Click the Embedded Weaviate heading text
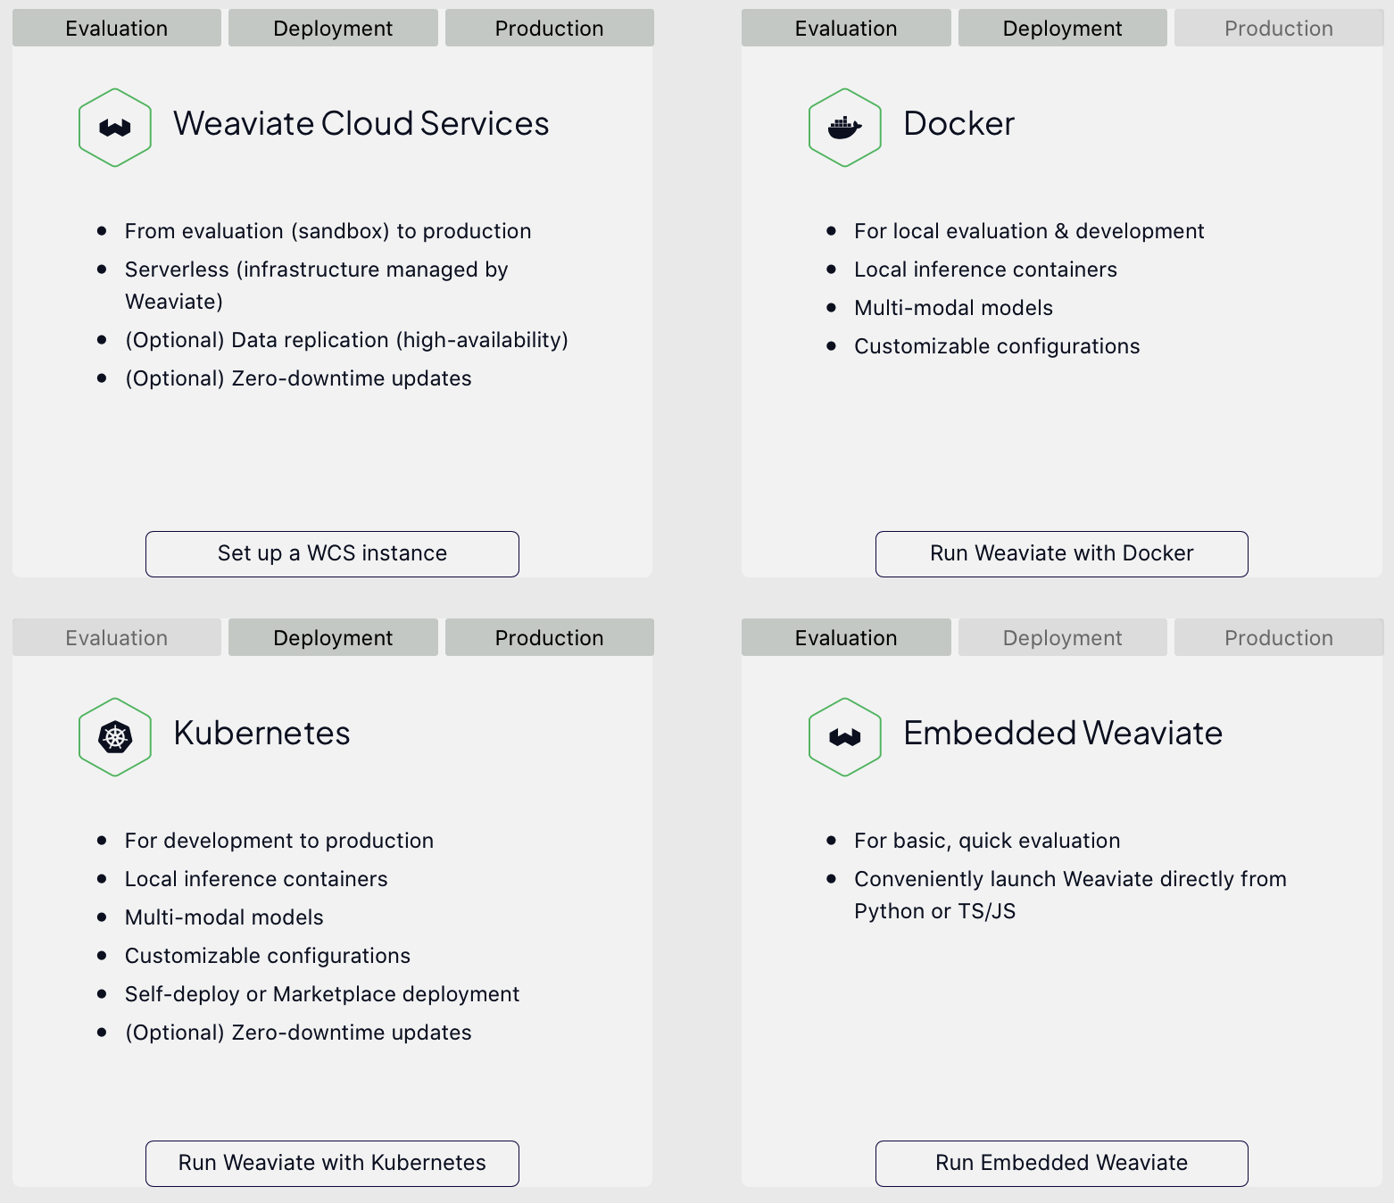The image size is (1394, 1203). pyautogui.click(x=1063, y=733)
